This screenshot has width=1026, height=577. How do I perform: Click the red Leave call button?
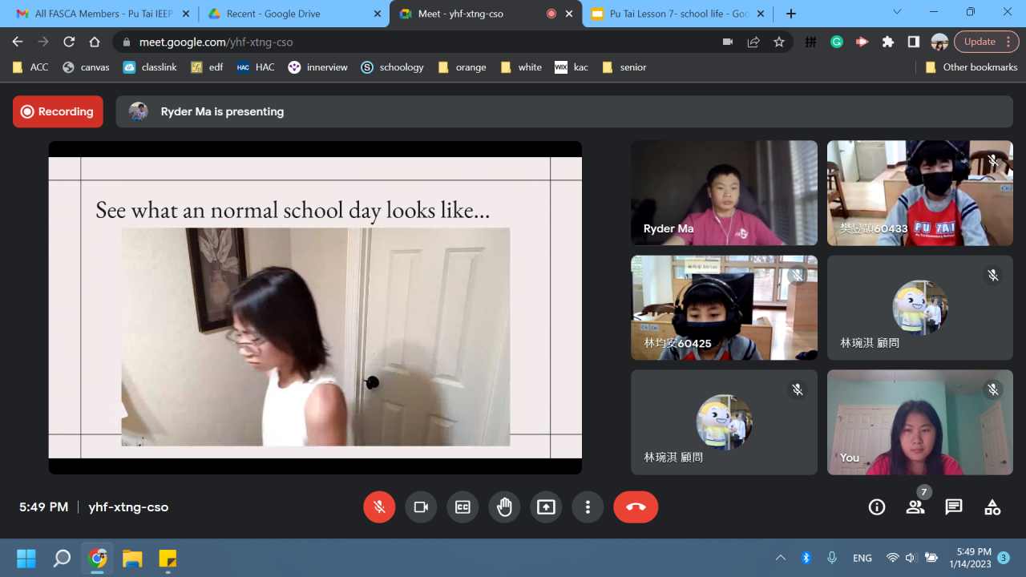[x=636, y=507]
